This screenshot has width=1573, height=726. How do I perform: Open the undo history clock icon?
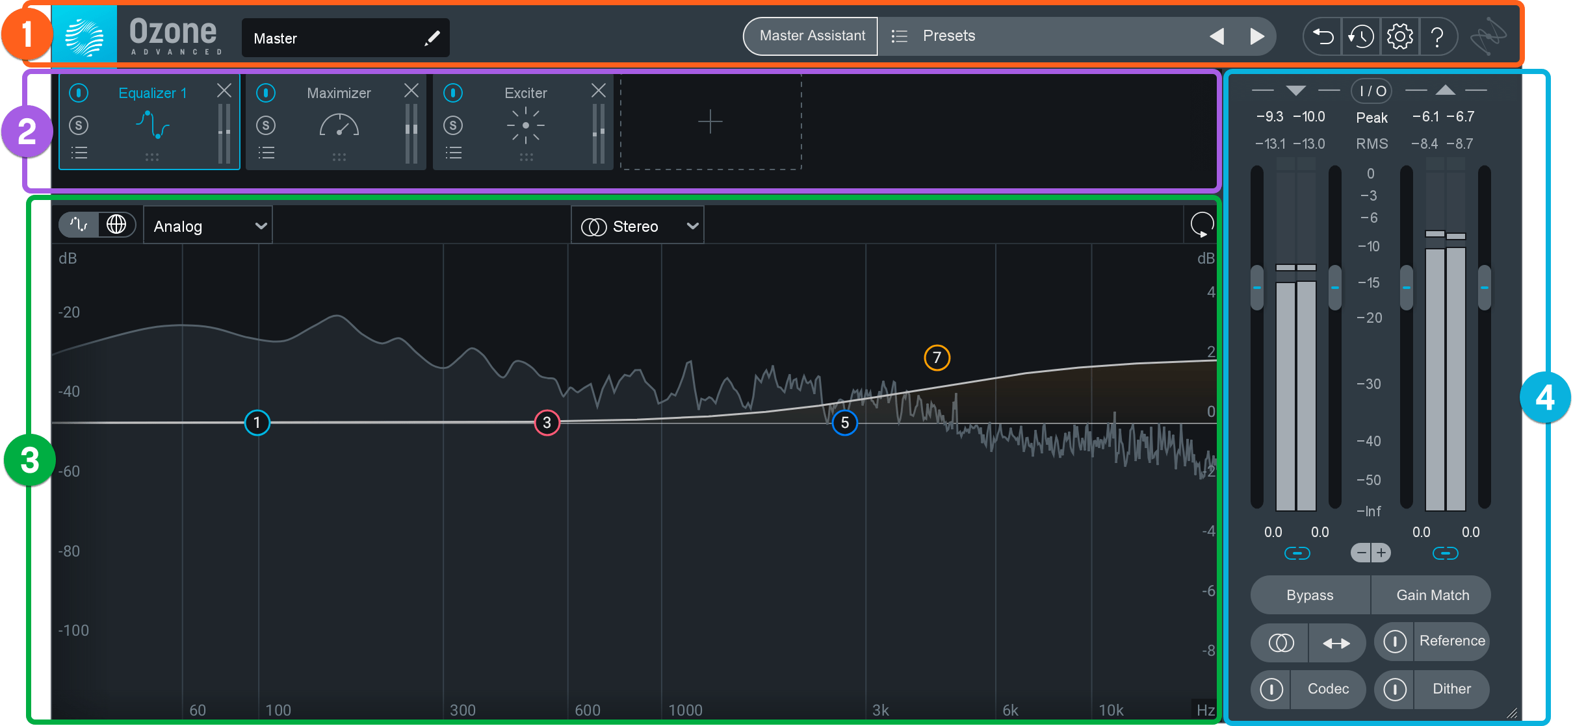coord(1360,36)
